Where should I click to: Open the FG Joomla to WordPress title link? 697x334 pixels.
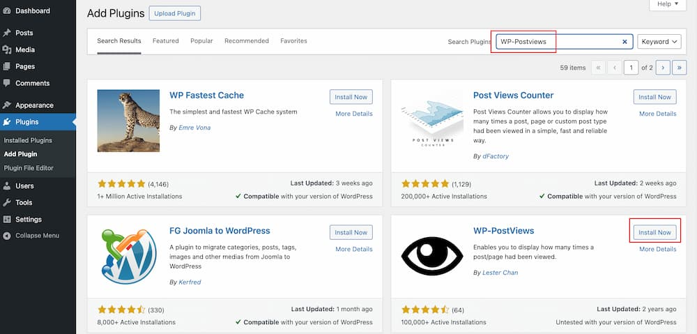pyautogui.click(x=220, y=231)
